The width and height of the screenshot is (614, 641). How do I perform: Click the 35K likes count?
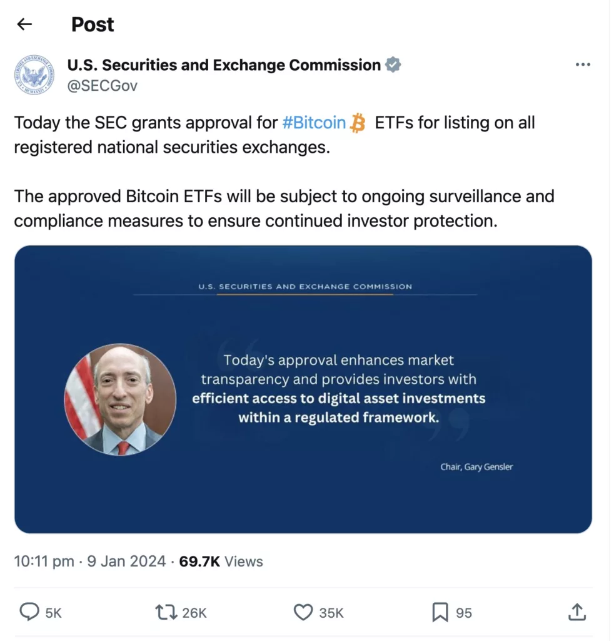331,613
